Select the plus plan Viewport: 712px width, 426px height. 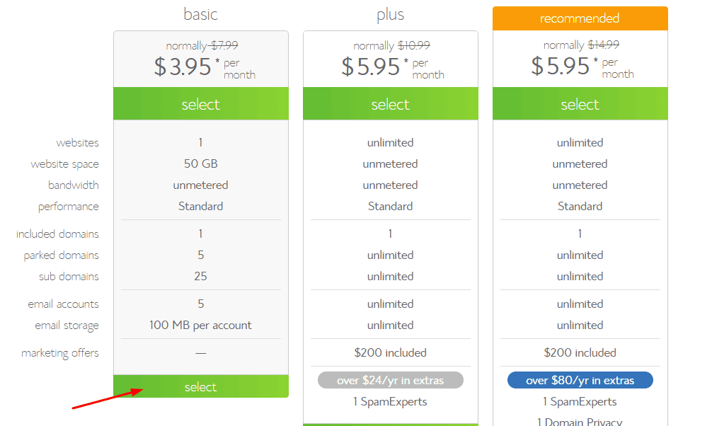coord(390,103)
